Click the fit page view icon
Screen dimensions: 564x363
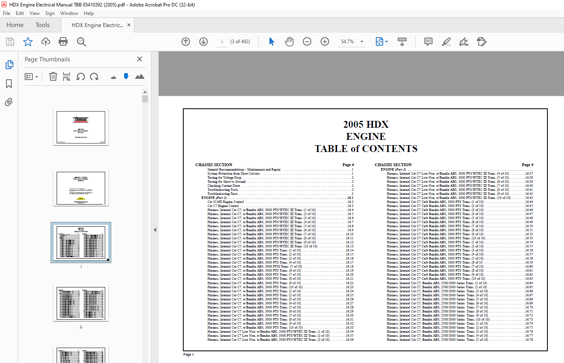[380, 42]
